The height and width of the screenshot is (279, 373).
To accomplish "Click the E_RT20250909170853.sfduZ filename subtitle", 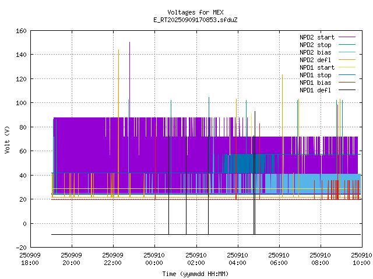I will (195, 20).
